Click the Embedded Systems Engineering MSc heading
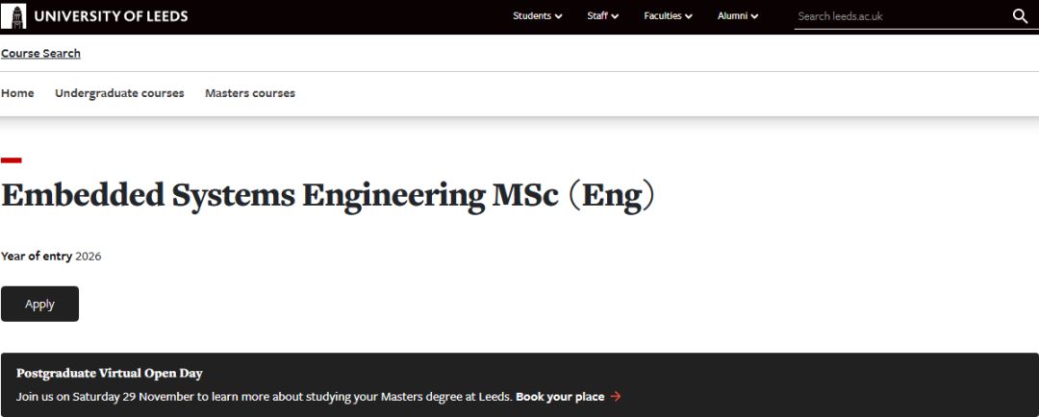Image resolution: width=1039 pixels, height=417 pixels. pyautogui.click(x=329, y=197)
